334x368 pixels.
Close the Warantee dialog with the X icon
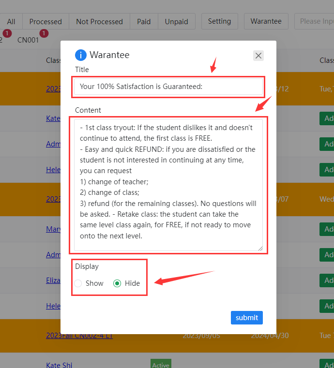[x=258, y=56]
